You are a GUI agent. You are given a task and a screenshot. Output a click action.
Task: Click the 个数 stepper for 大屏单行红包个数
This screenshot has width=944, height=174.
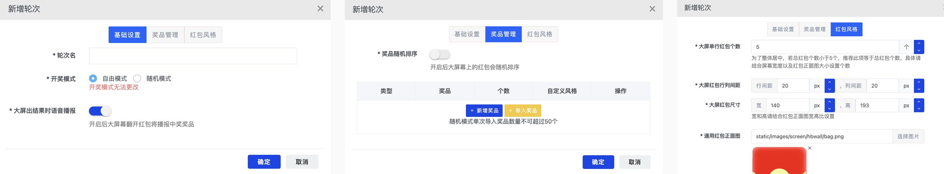click(919, 47)
